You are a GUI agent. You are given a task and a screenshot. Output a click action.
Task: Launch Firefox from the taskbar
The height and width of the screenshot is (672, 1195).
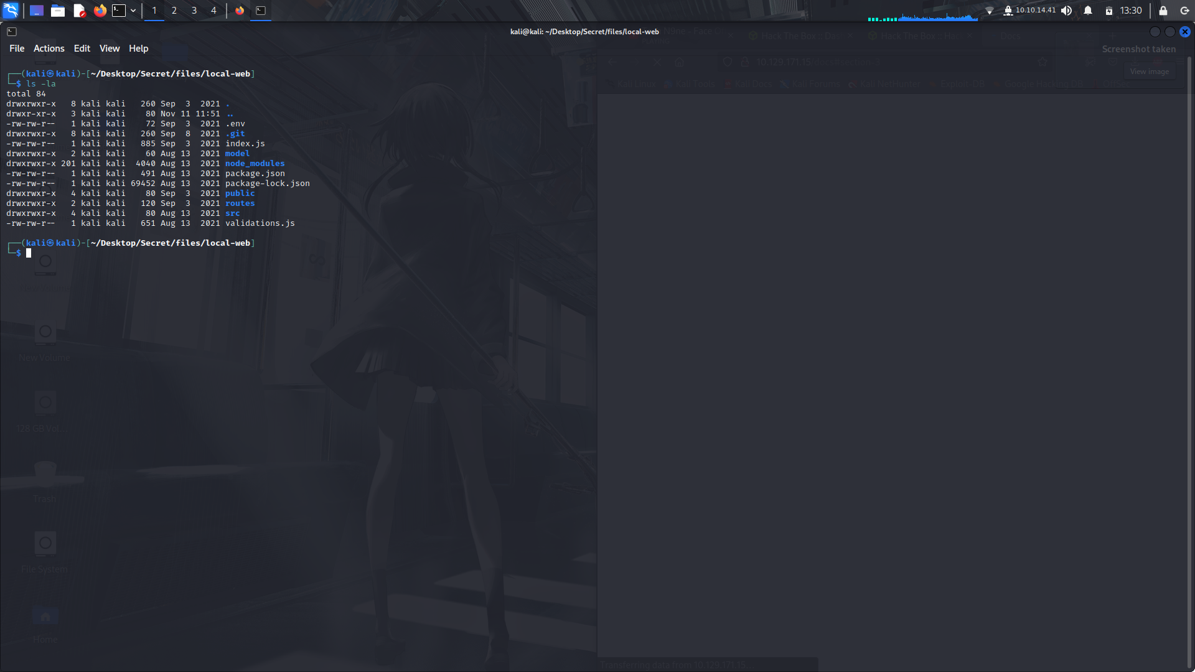(x=100, y=11)
